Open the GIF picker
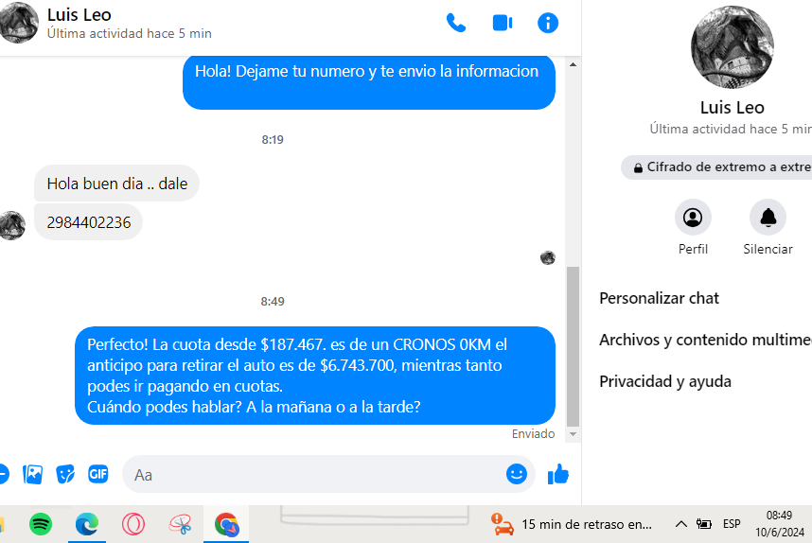The width and height of the screenshot is (812, 543). point(98,474)
